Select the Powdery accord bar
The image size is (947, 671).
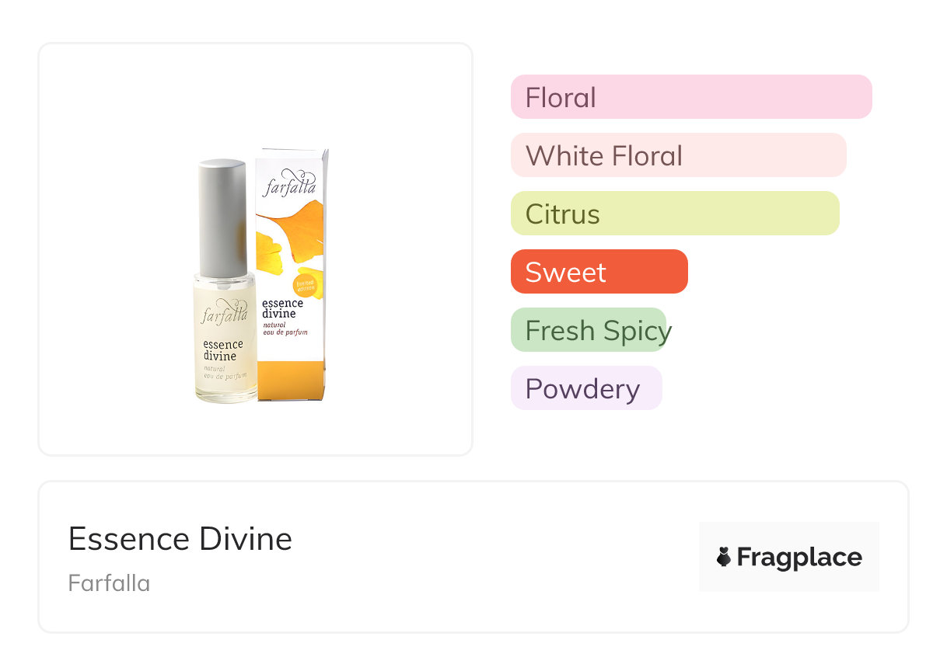(x=585, y=388)
